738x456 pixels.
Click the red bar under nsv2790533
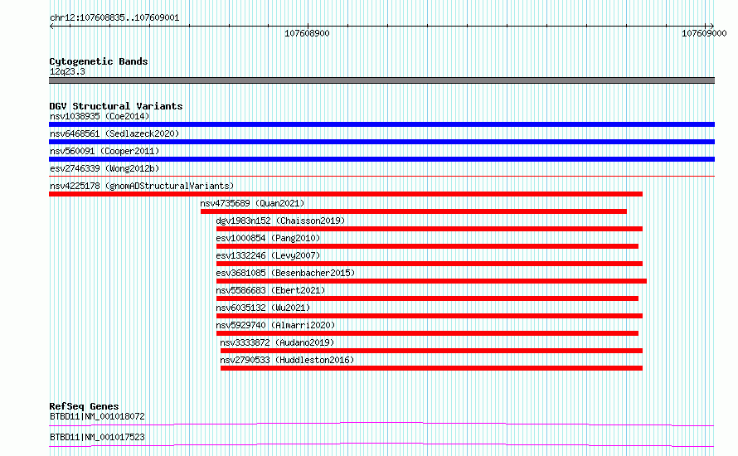click(431, 368)
